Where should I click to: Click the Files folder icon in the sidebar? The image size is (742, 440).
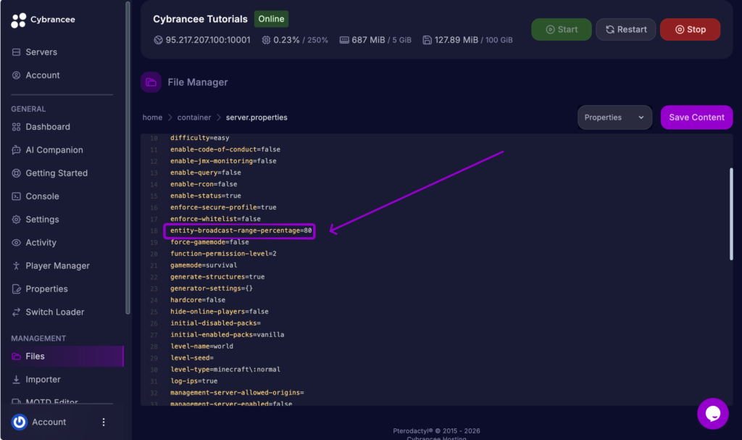pos(16,357)
